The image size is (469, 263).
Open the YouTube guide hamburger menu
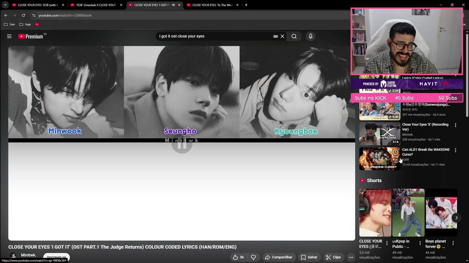click(9, 36)
